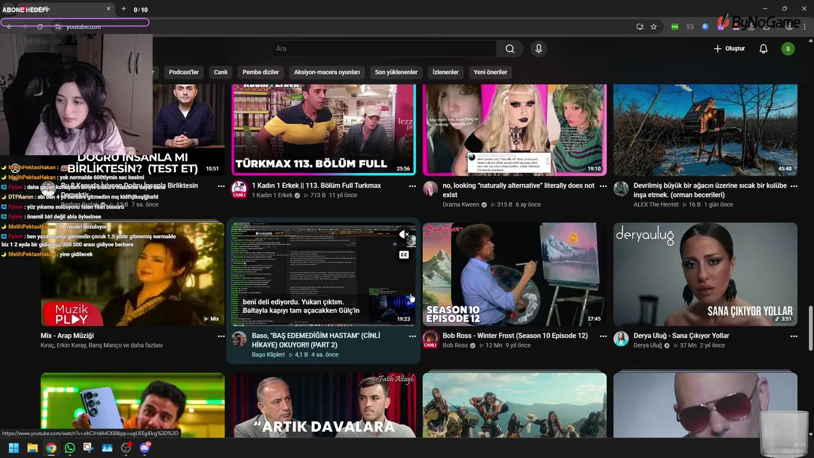Screen dimensions: 814x458
Task: Click the youtube.com address bar
Action: [83, 27]
